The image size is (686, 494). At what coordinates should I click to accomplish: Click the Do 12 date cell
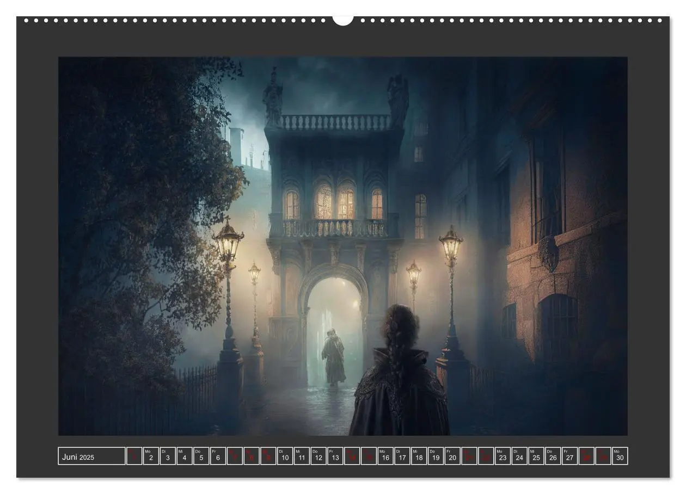[x=318, y=456]
